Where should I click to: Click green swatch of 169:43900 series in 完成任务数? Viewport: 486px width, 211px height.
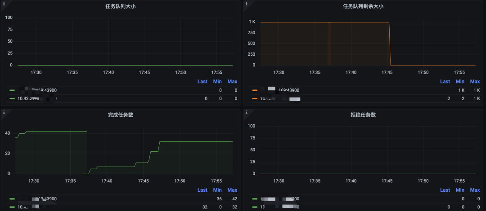(12, 198)
